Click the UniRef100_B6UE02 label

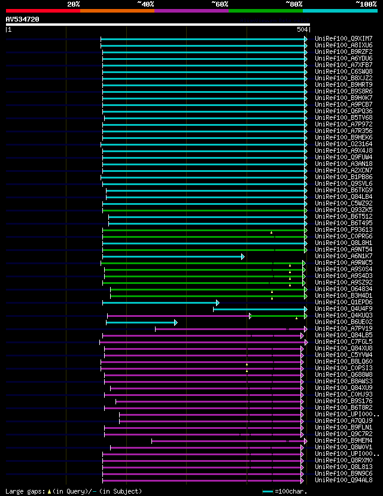pos(344,322)
